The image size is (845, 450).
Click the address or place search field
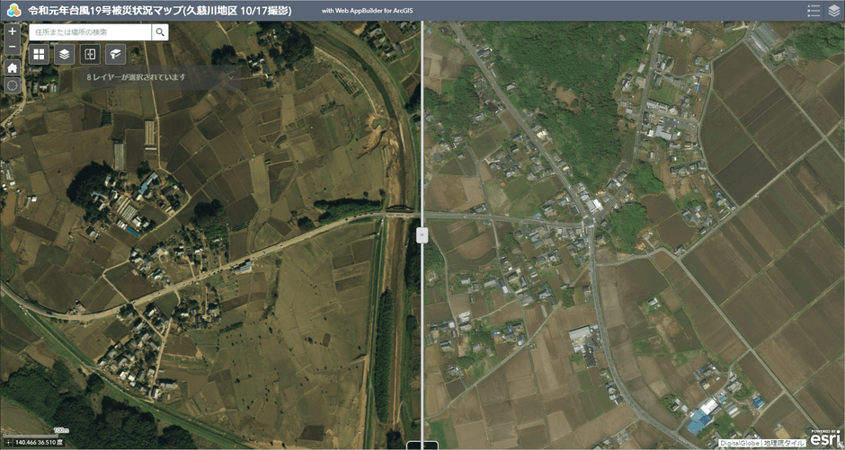point(90,32)
